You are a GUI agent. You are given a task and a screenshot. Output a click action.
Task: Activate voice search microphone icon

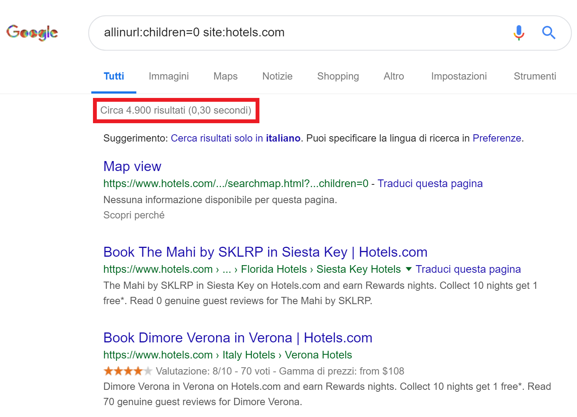pyautogui.click(x=519, y=33)
